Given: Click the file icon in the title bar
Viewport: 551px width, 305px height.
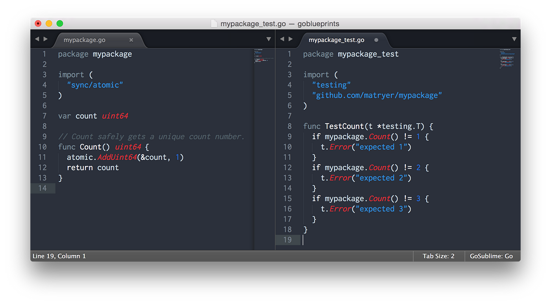Looking at the screenshot, I should tap(214, 24).
